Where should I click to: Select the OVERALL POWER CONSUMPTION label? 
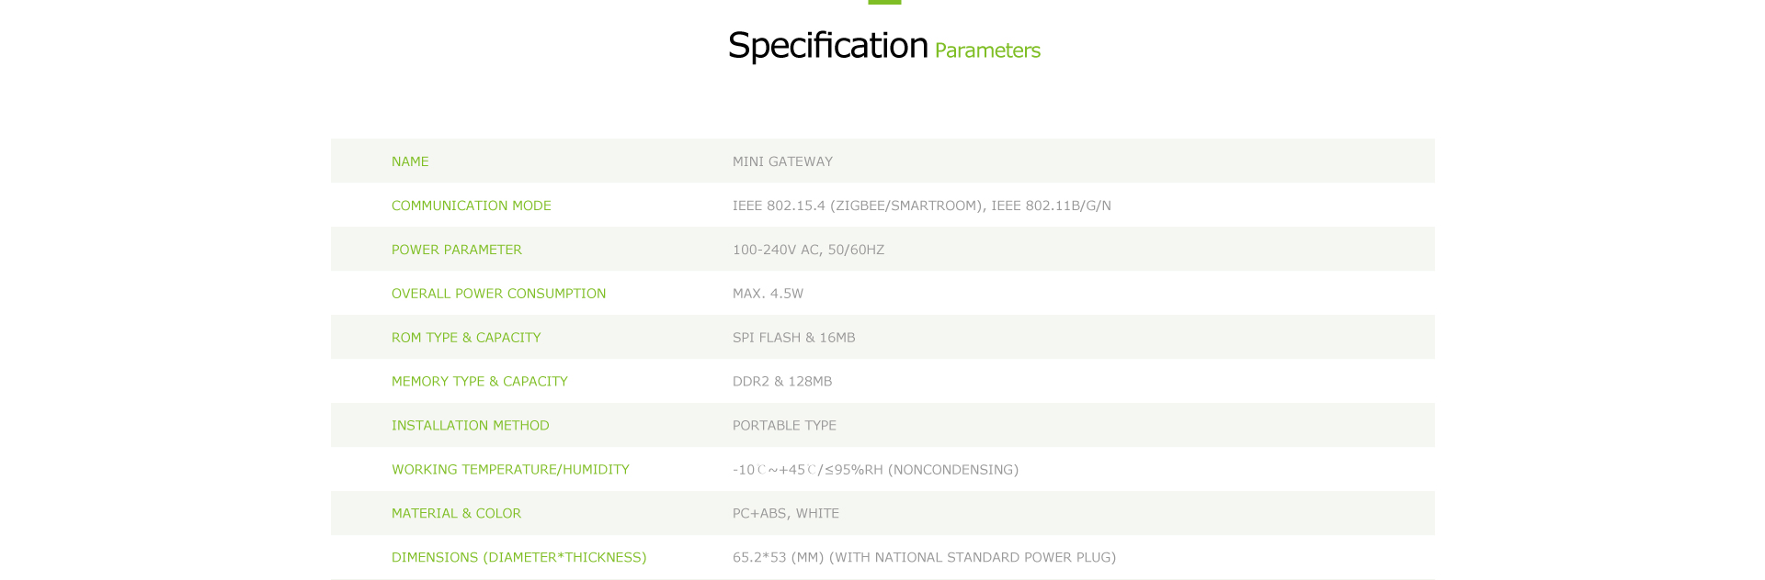[499, 294]
